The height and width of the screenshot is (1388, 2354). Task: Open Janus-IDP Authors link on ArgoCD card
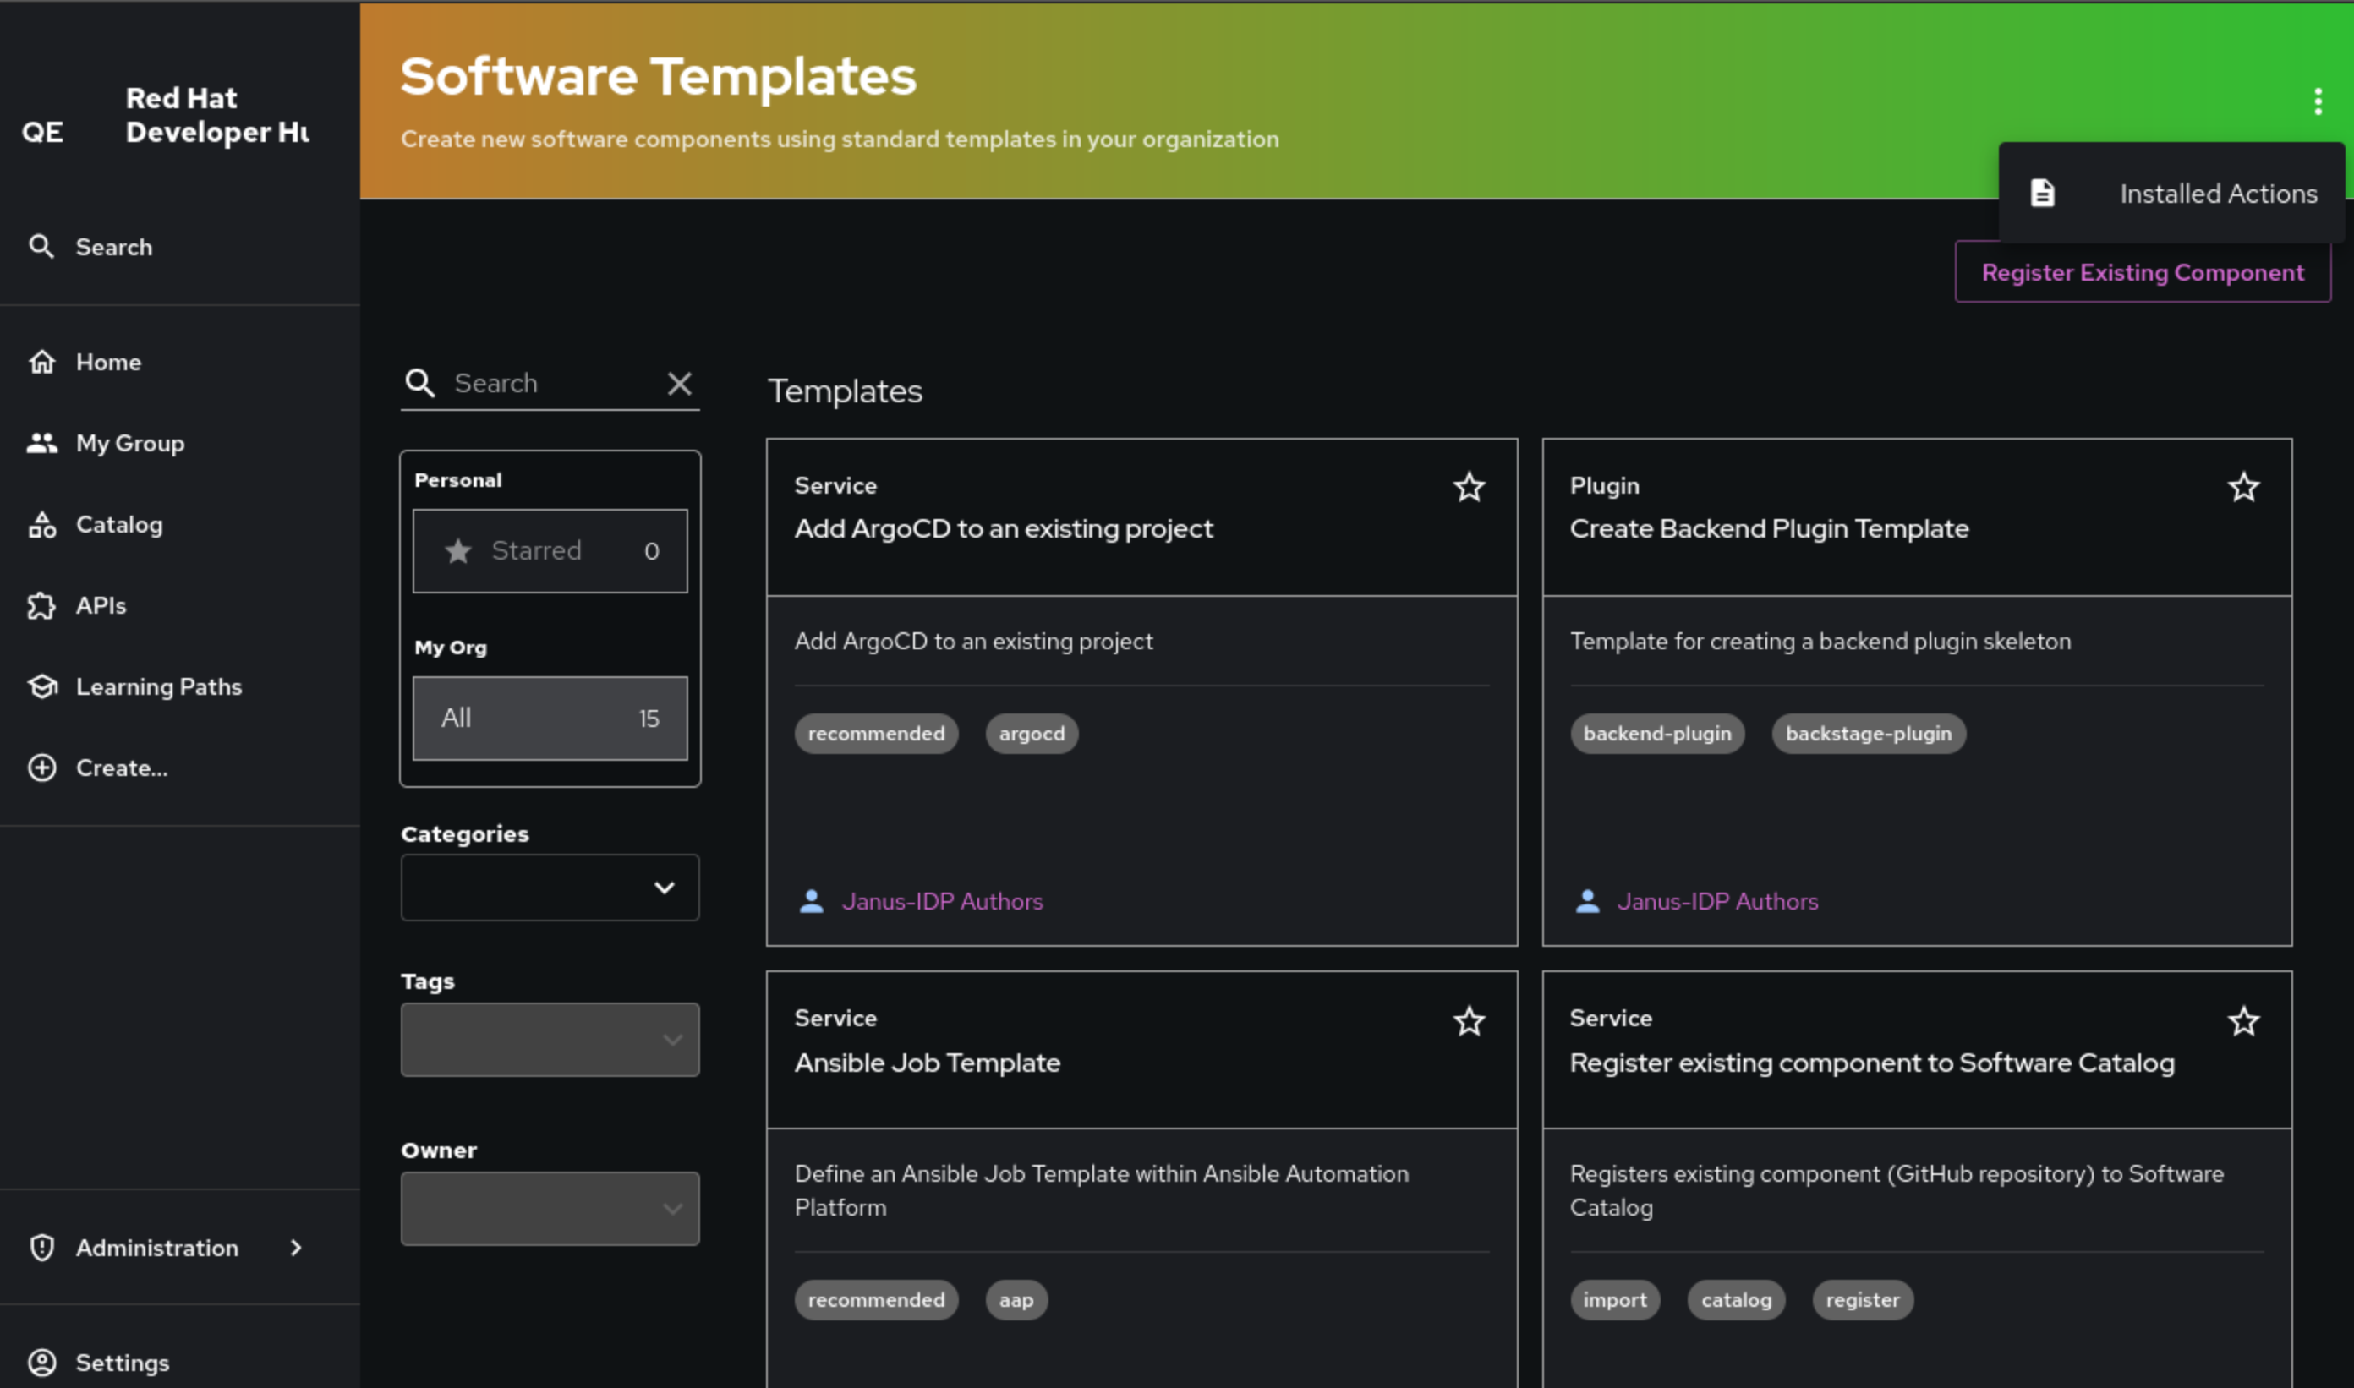[941, 902]
